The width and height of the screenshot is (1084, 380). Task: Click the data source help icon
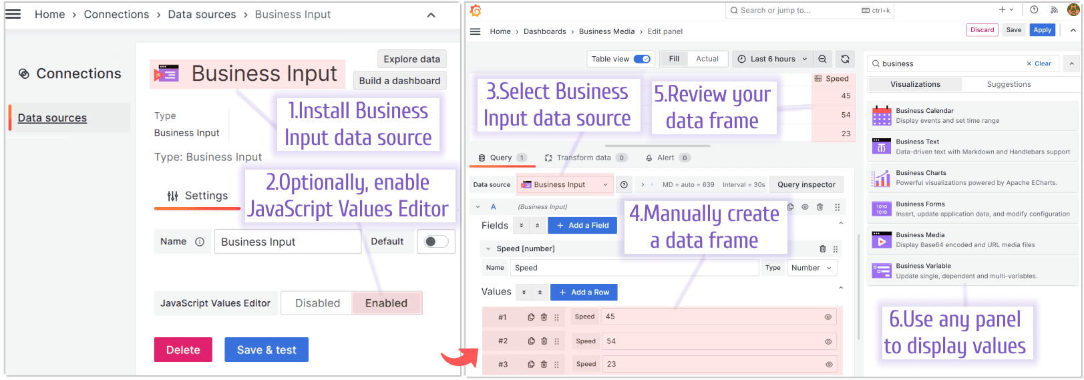pos(624,184)
